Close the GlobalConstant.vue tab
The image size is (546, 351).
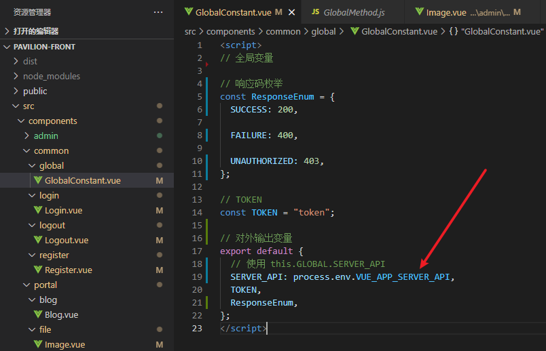click(292, 12)
